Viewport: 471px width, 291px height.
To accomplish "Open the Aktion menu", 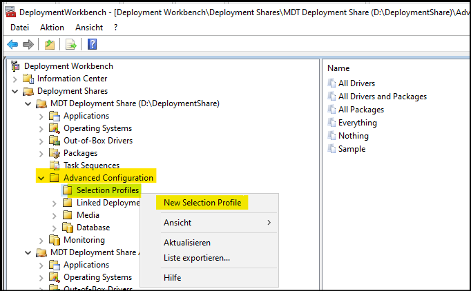I will tap(52, 28).
